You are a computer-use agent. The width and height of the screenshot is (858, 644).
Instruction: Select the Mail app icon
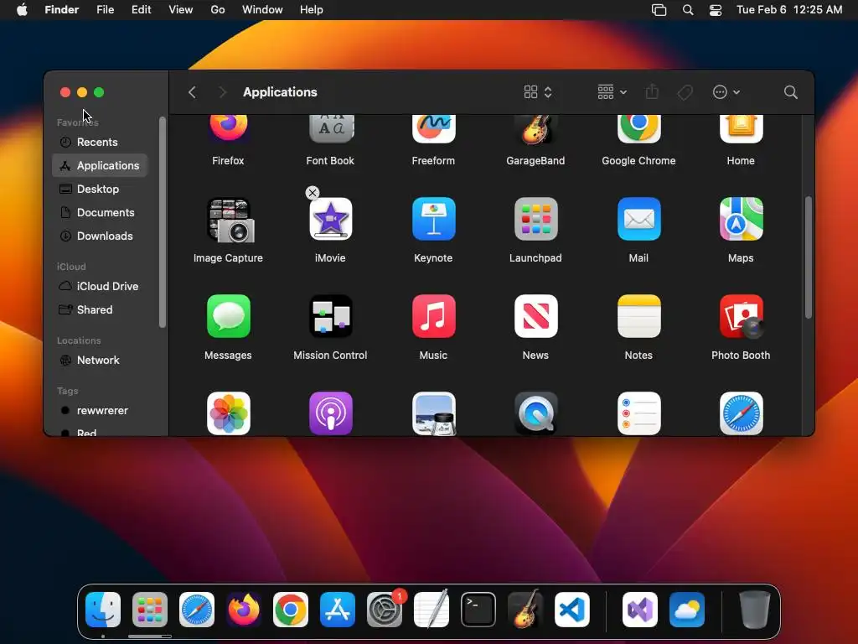point(638,220)
